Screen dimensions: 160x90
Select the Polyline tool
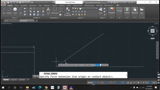coord(9,10)
